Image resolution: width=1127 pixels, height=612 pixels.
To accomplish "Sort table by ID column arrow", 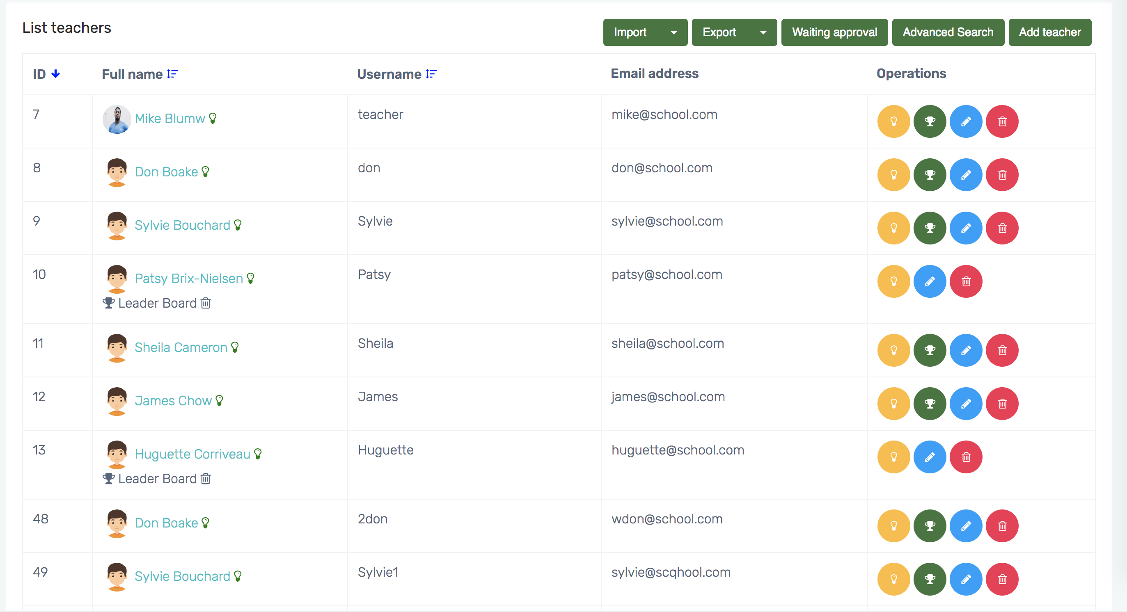I will click(55, 74).
